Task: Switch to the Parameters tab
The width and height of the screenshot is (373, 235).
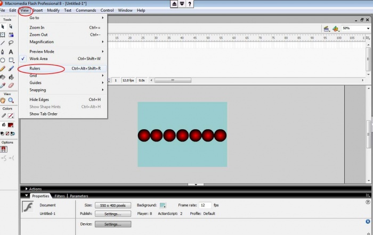Action: click(x=79, y=196)
